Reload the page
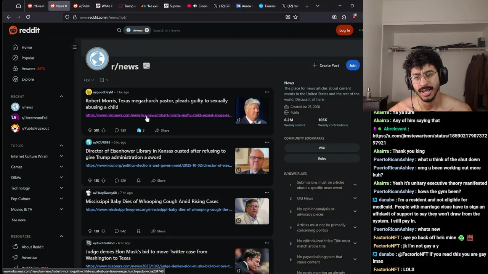The height and width of the screenshot is (274, 488). coord(28,17)
